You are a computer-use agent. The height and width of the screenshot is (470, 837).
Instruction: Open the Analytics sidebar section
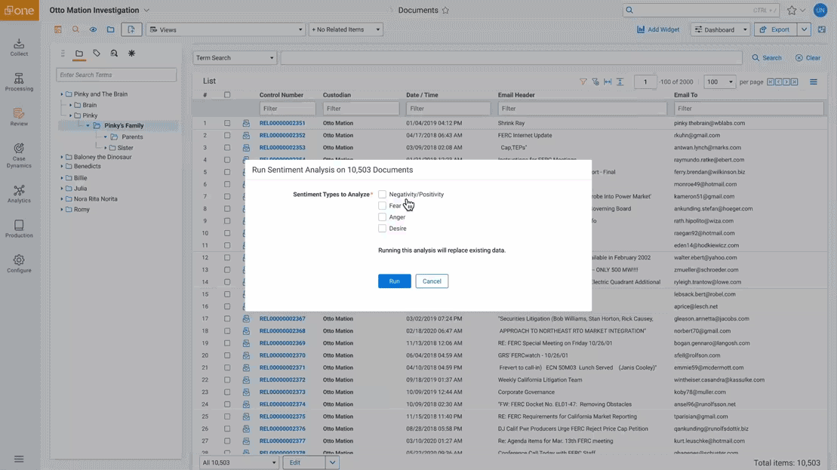coord(19,194)
